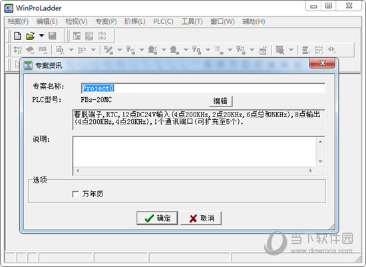366x267 pixels.
Task: Click the contact symbol help icon
Action: click(x=331, y=50)
